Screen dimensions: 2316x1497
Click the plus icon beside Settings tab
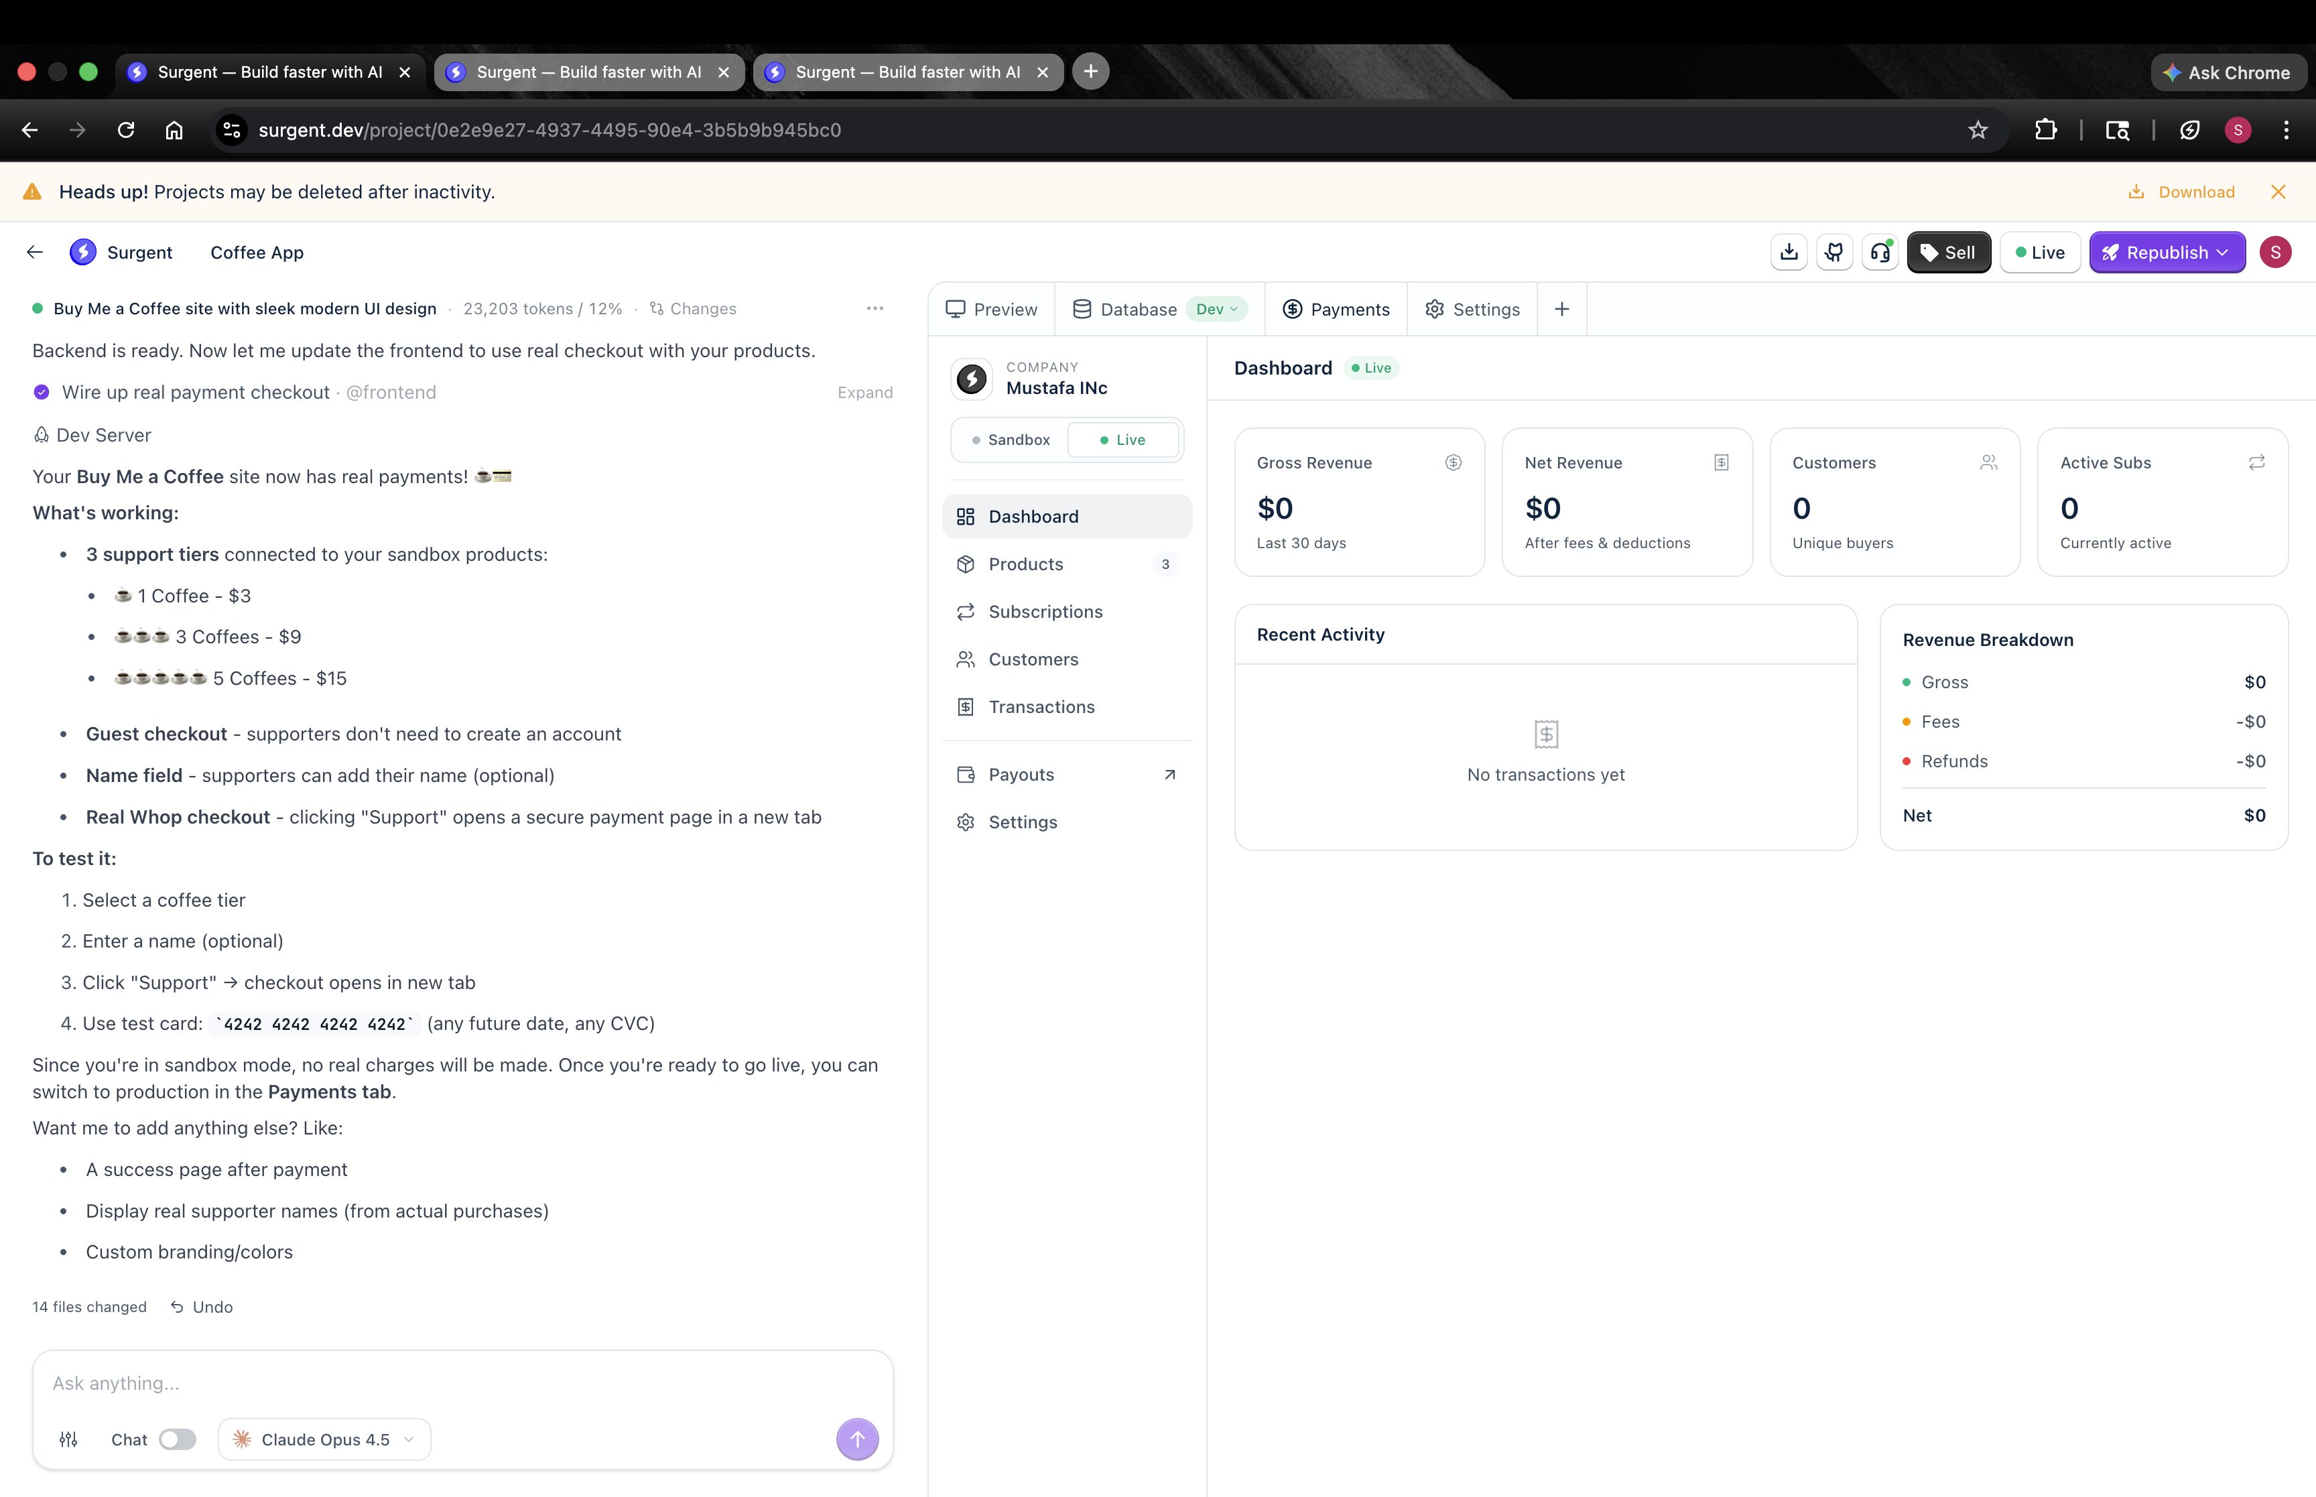[x=1562, y=309]
